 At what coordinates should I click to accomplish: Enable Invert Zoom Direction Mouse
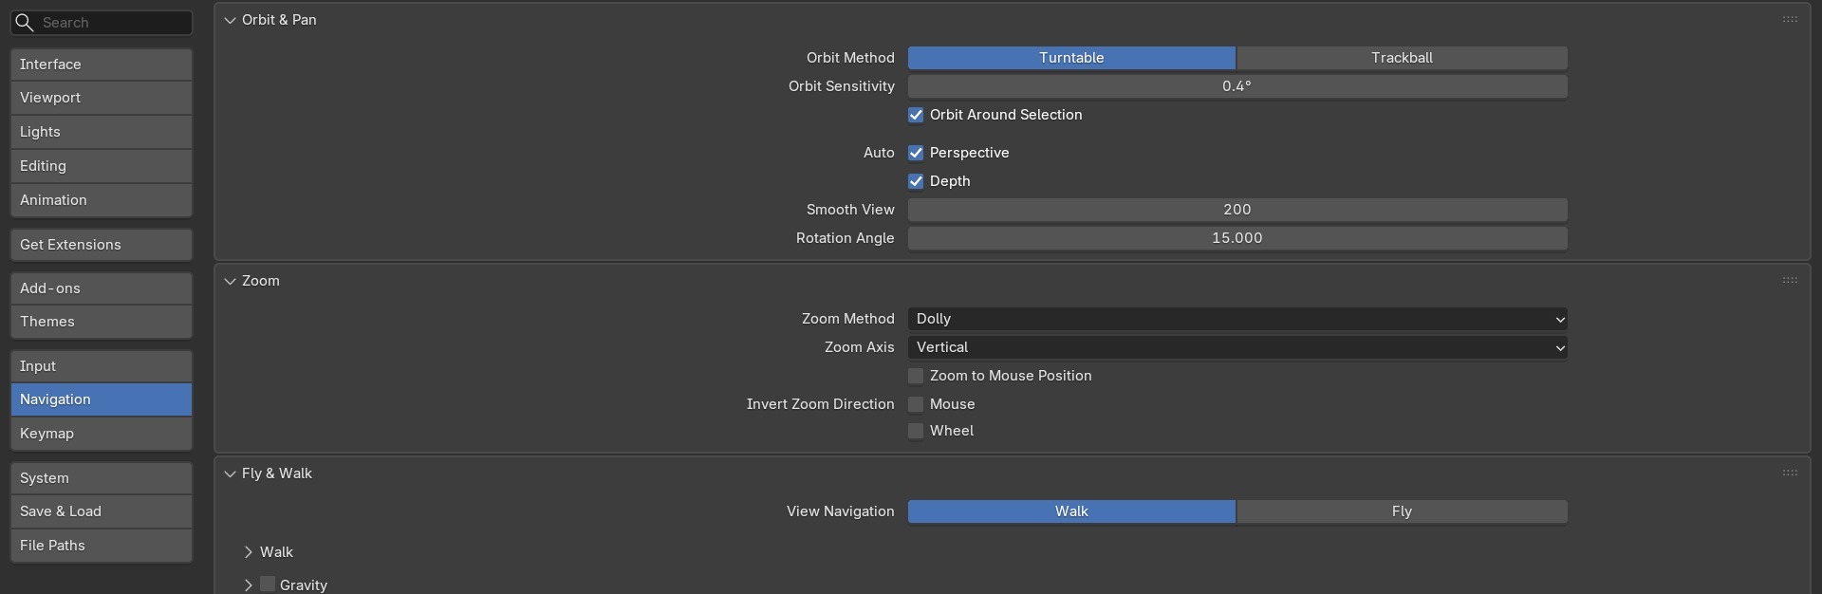click(916, 404)
